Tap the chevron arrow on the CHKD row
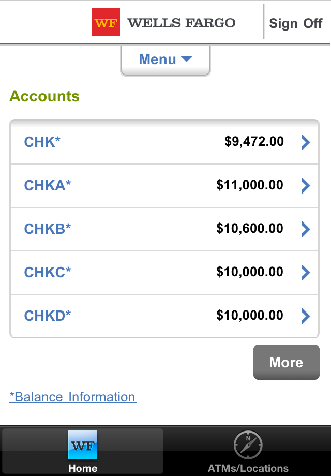Image resolution: width=331 pixels, height=476 pixels. pyautogui.click(x=306, y=316)
